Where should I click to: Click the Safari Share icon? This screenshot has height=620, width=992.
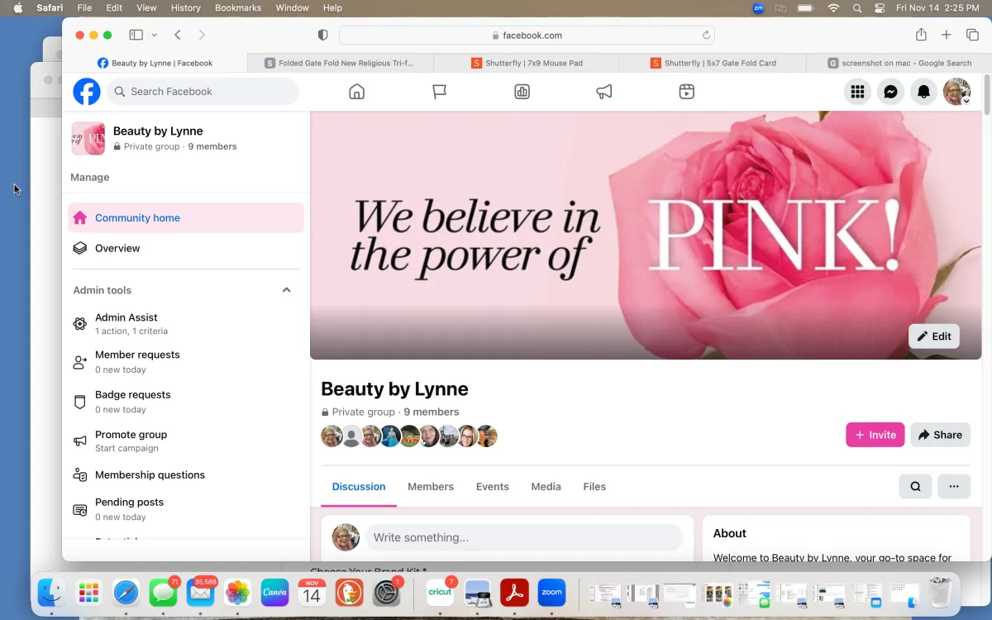[921, 35]
